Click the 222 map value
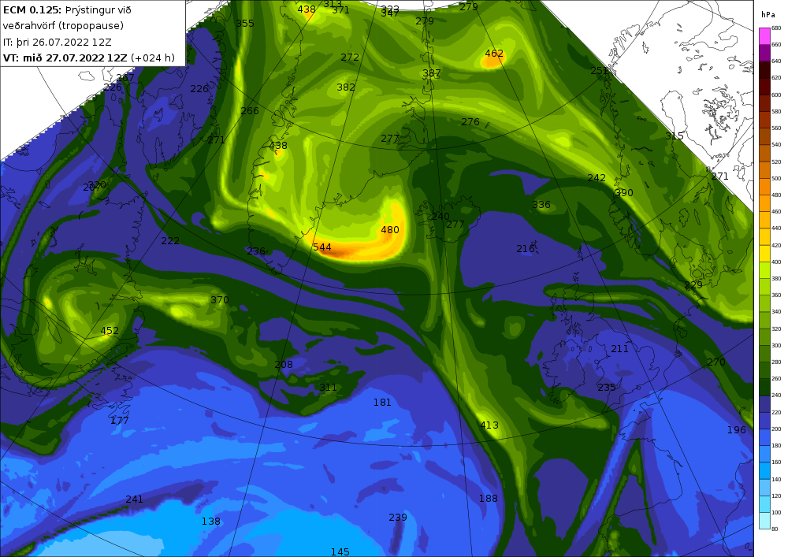Image resolution: width=788 pixels, height=557 pixels. [x=170, y=241]
